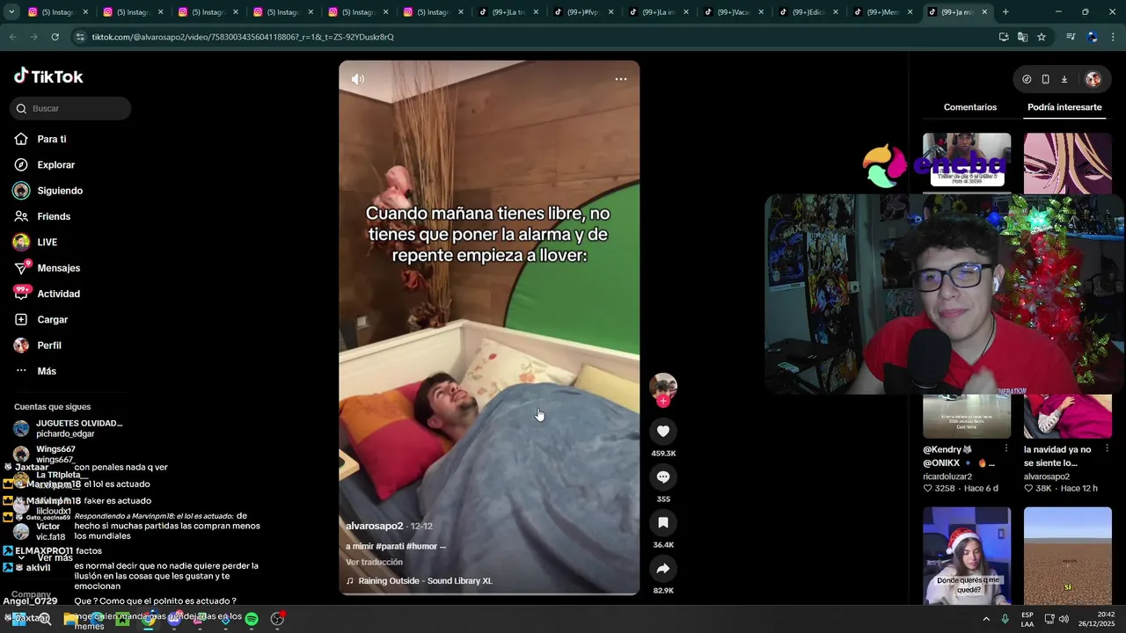Open the Siguiendo feed

pyautogui.click(x=60, y=191)
